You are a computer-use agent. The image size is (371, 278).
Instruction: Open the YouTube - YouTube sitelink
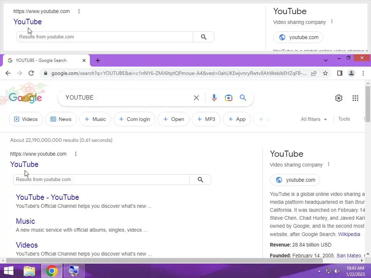click(47, 197)
